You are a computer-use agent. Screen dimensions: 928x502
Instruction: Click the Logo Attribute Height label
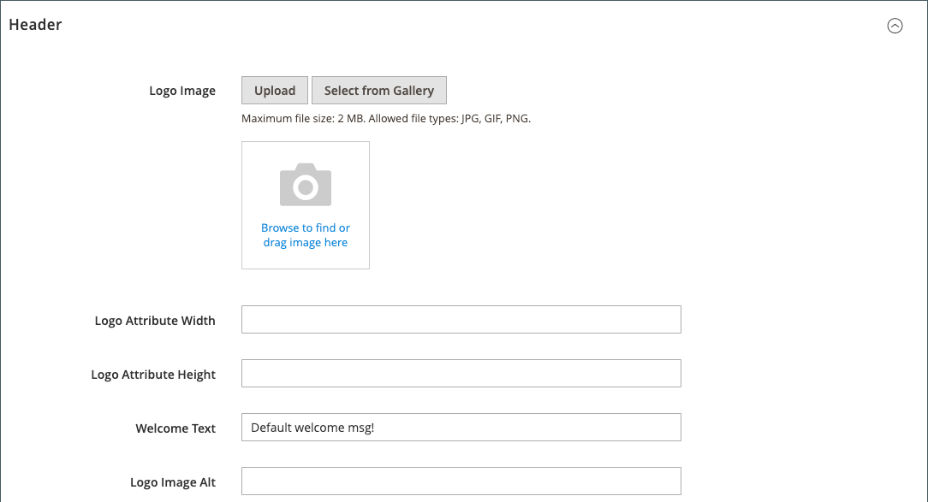coord(153,375)
